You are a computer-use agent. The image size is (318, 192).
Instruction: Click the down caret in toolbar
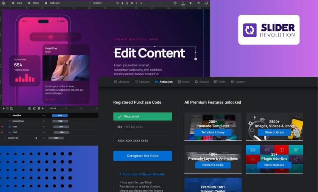click(x=137, y=3)
